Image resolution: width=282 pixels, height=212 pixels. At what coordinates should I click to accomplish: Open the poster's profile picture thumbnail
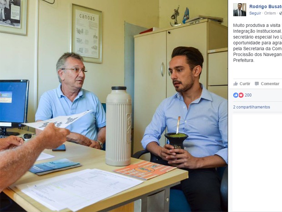(x=240, y=10)
